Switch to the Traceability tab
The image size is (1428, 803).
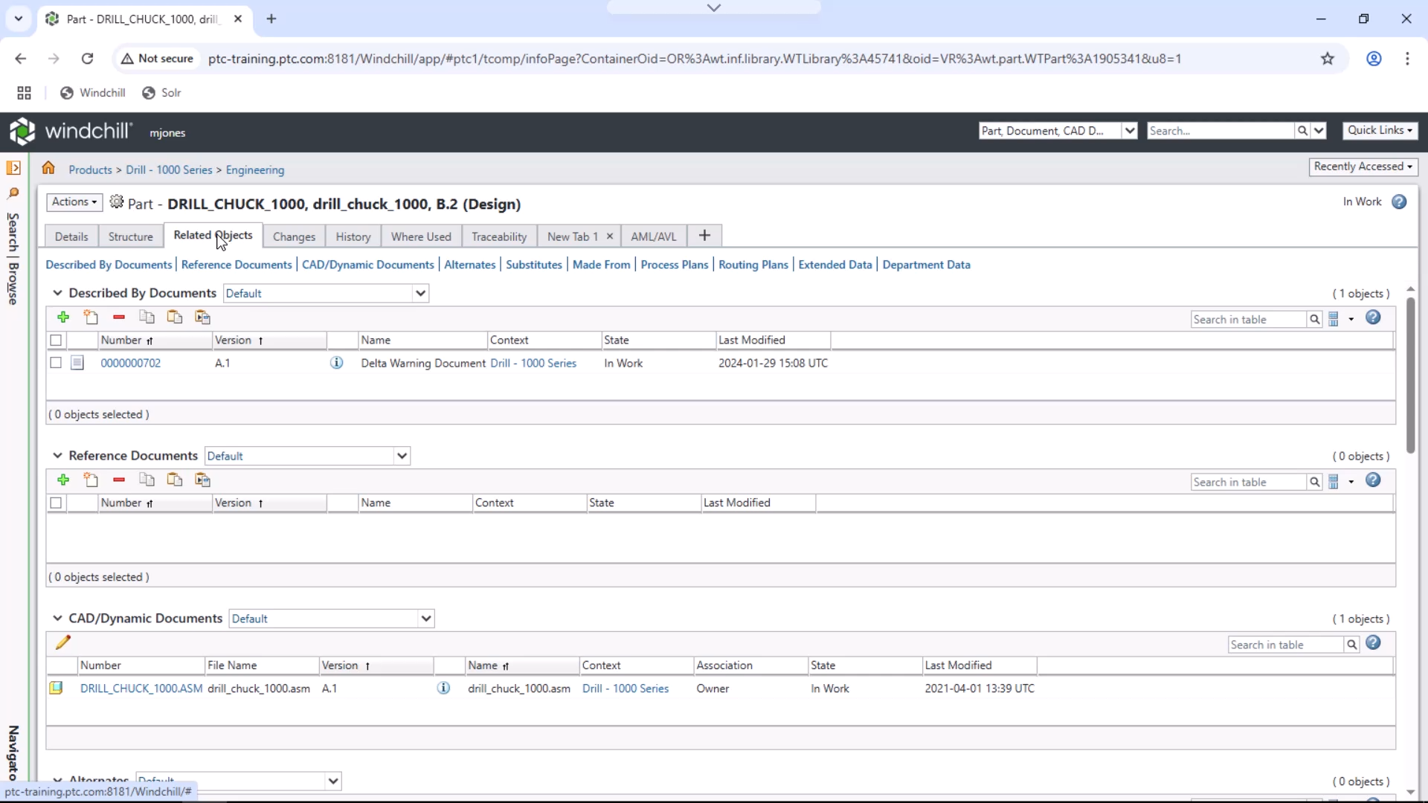click(498, 236)
